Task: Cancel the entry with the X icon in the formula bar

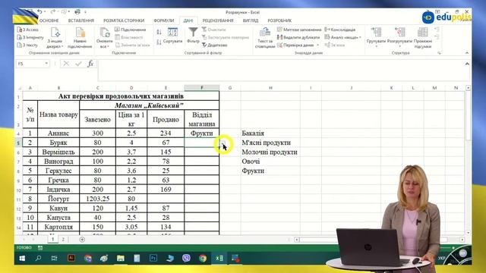Action: pyautogui.click(x=66, y=64)
